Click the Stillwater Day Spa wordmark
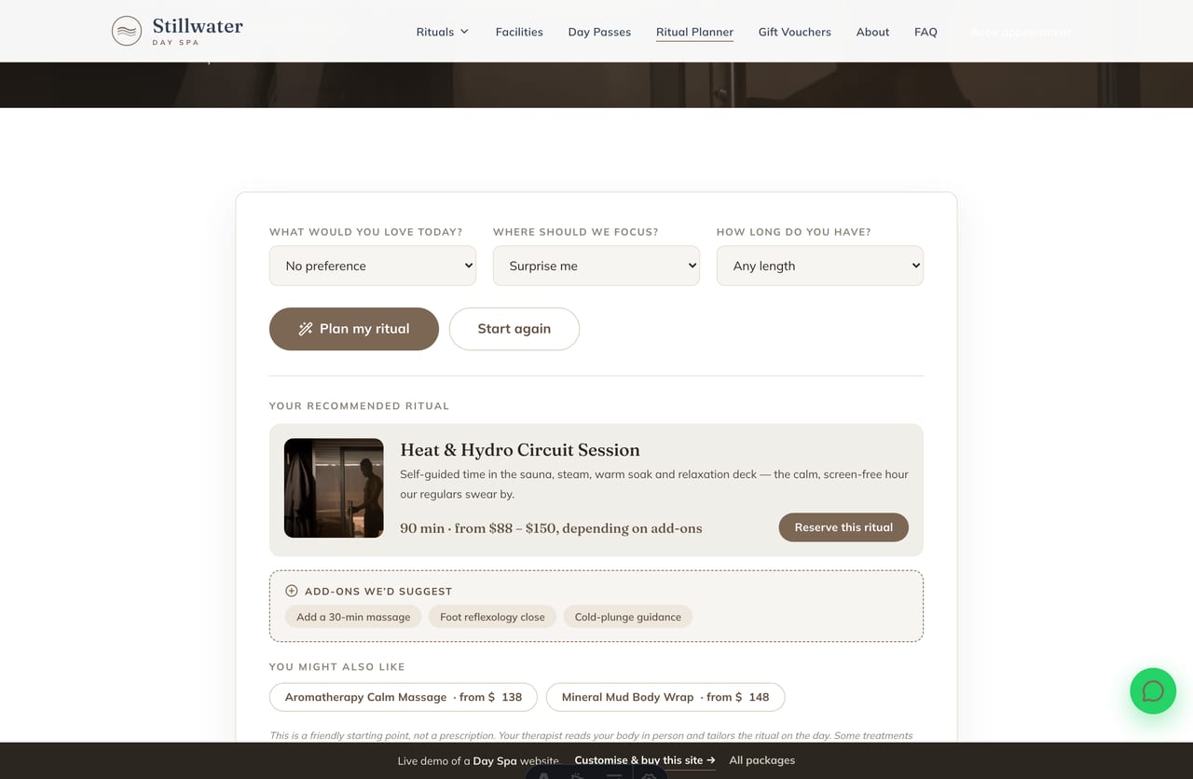The height and width of the screenshot is (779, 1193). [198, 31]
